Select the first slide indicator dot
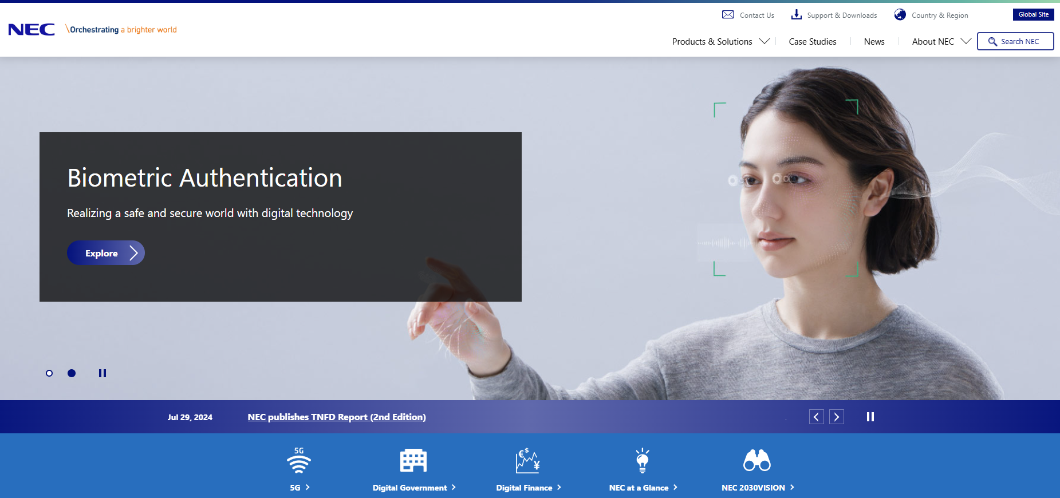Viewport: 1060px width, 498px height. 49,373
